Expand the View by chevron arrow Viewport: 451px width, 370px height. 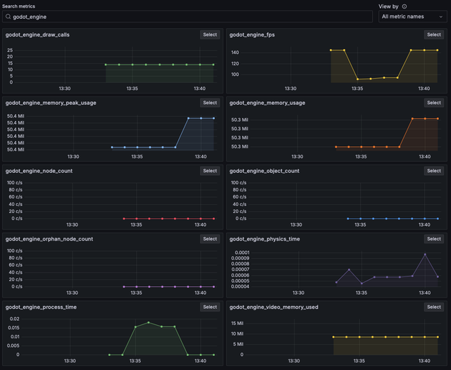[440, 17]
